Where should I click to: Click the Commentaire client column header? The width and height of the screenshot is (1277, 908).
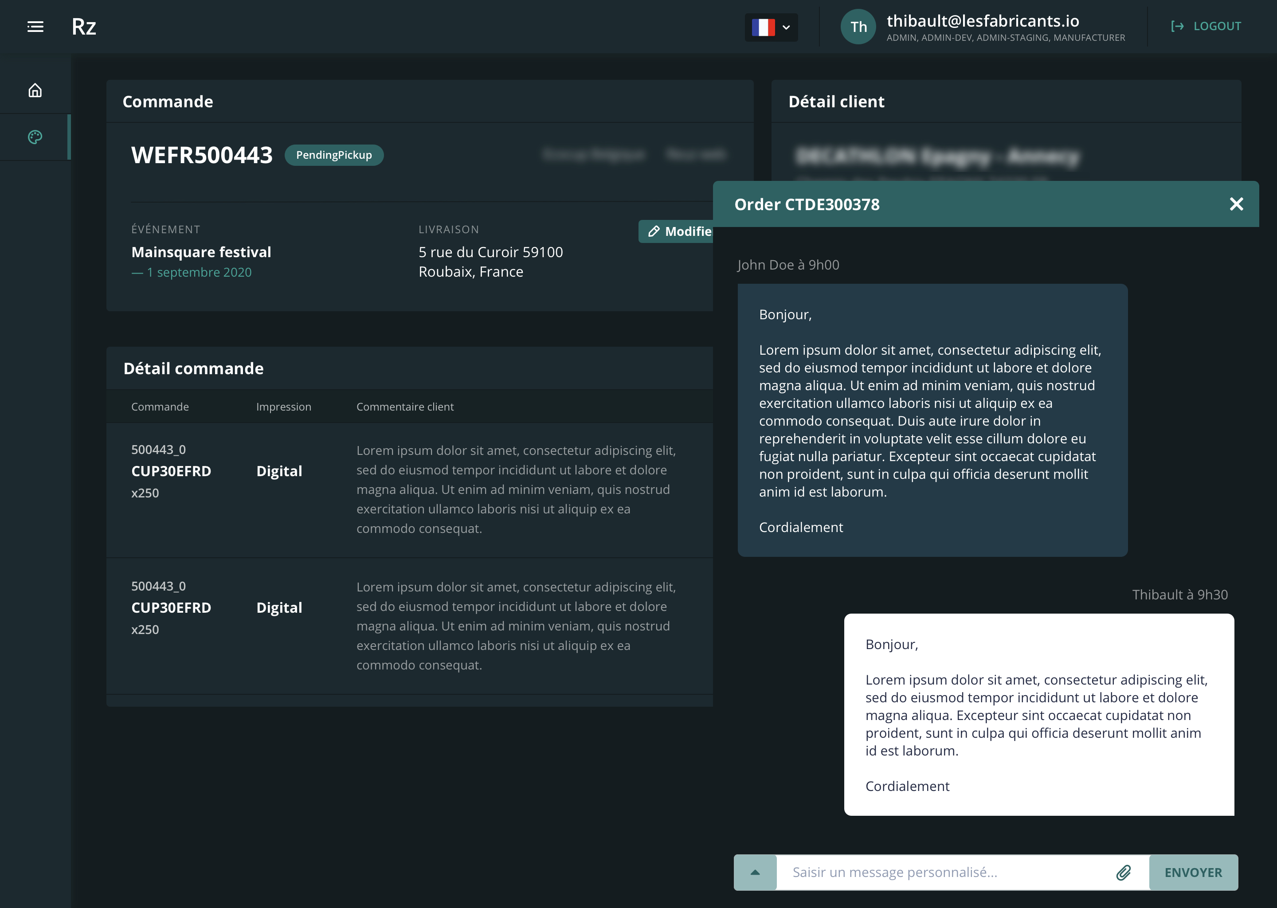(x=405, y=407)
